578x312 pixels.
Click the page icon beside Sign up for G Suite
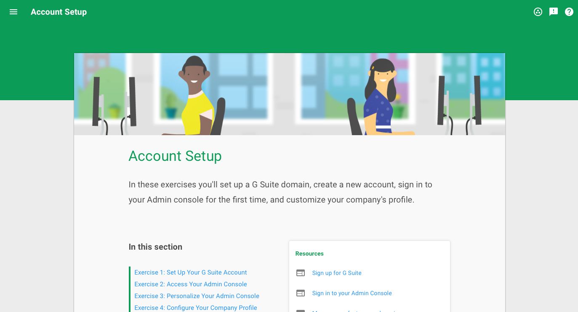coord(301,273)
